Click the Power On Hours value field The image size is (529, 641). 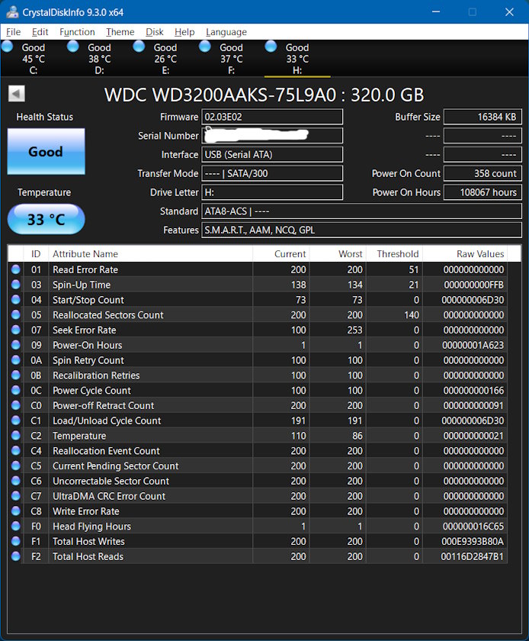(x=483, y=192)
